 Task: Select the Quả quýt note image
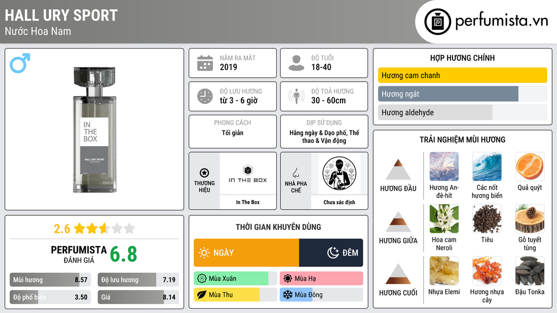coord(530,167)
